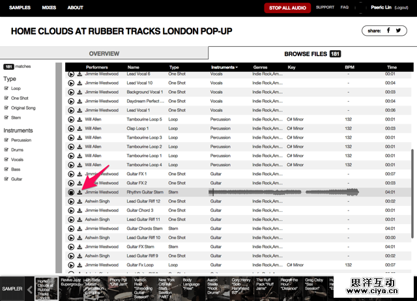Open the ABOUT page
This screenshot has height=301, width=417.
76,7
